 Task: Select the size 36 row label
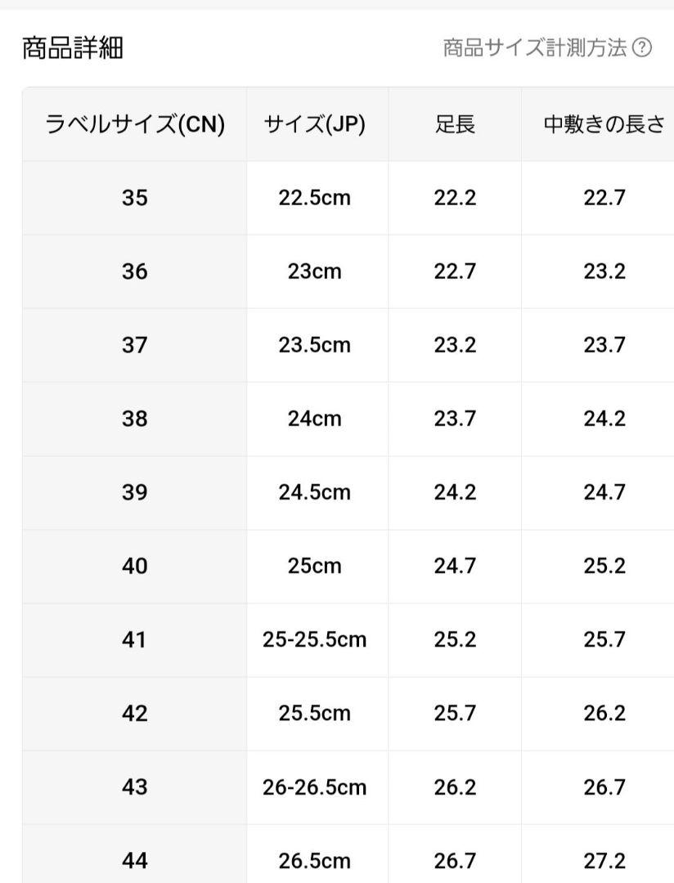pyautogui.click(x=135, y=271)
